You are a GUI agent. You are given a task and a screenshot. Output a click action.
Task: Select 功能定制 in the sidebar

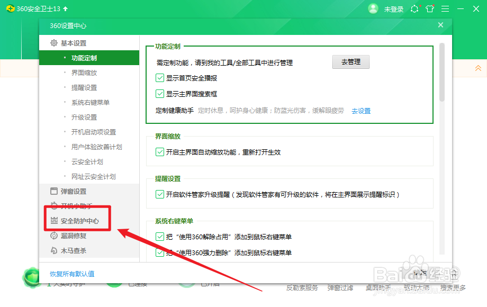click(x=89, y=58)
